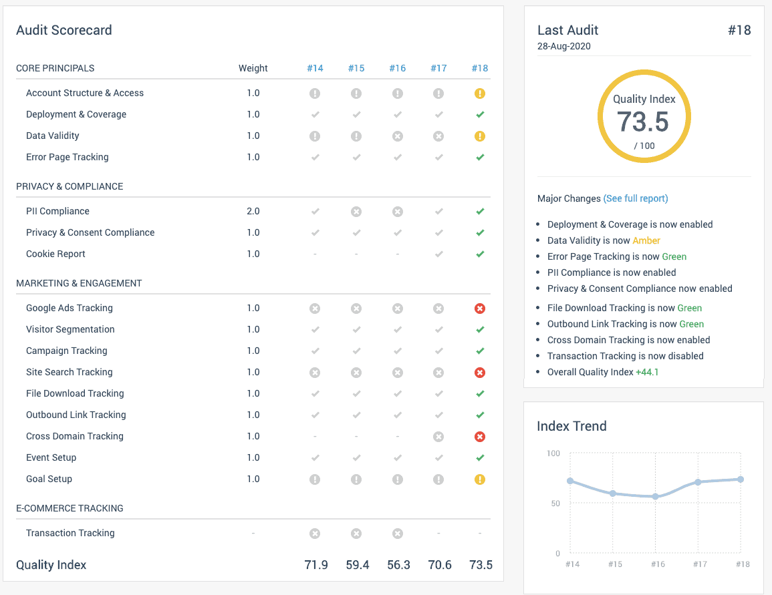Click the #16 data point on Index Trend
This screenshot has width=772, height=595.
coord(656,497)
